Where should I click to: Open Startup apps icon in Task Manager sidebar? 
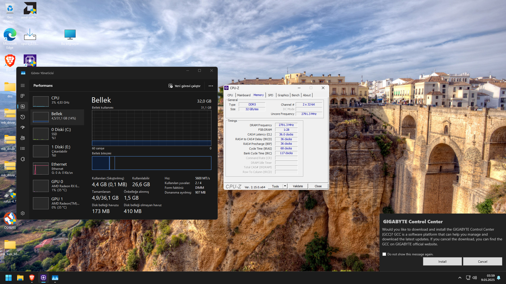(x=23, y=128)
